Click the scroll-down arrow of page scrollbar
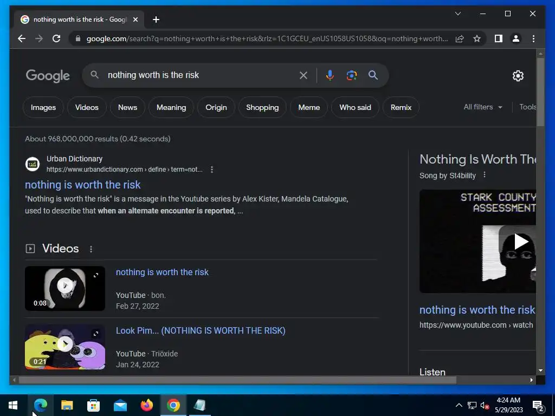The image size is (555, 416). pyautogui.click(x=540, y=370)
